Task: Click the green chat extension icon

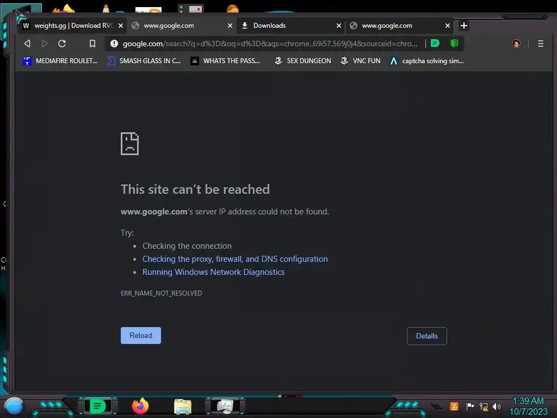Action: 435,44
